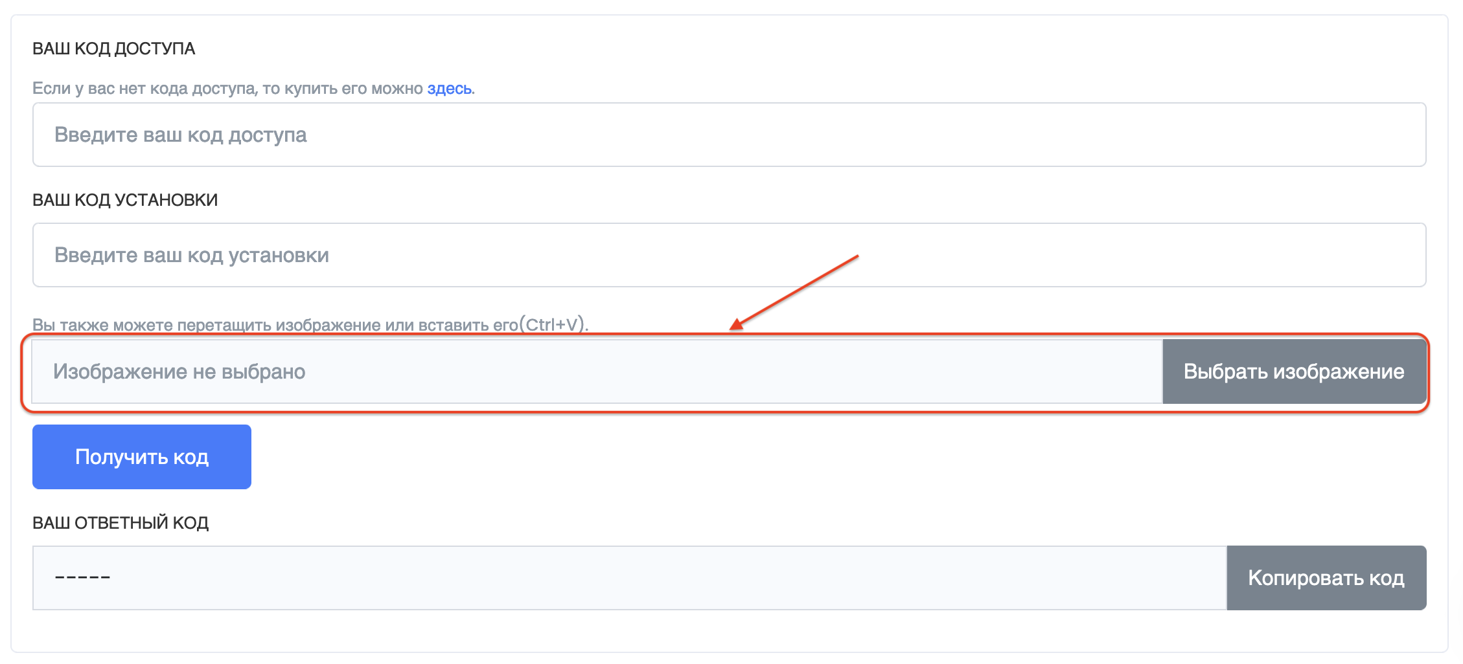Focus the installation code input field

pyautogui.click(x=729, y=255)
